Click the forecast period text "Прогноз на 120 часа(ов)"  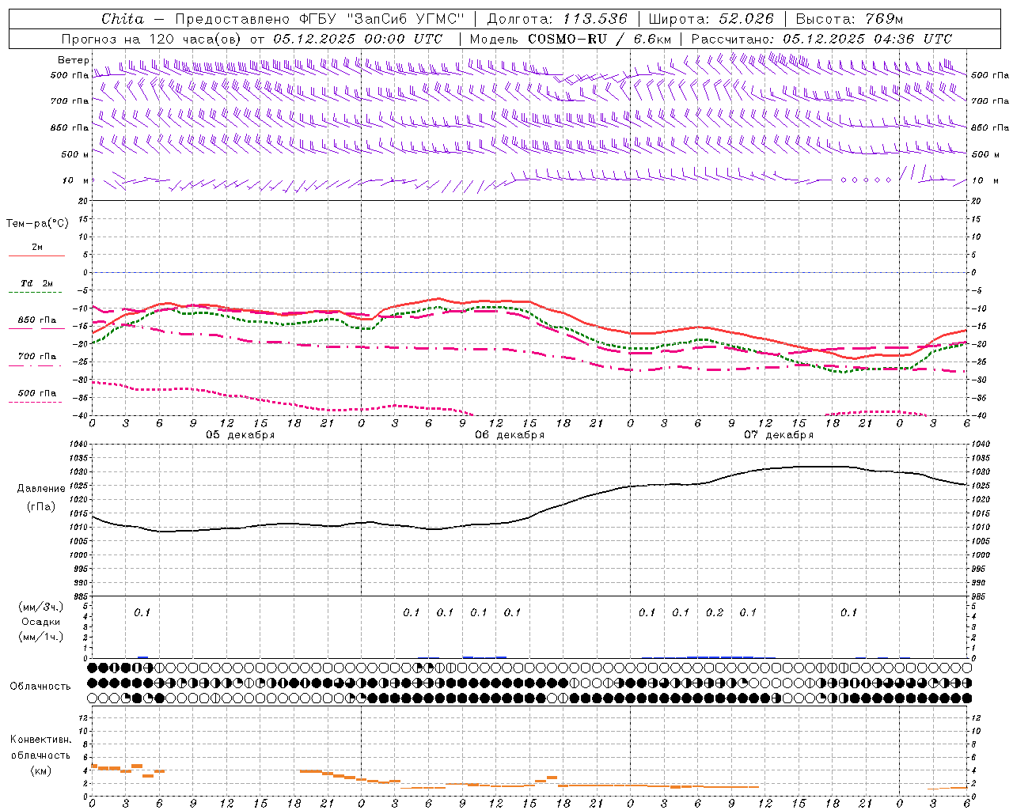[151, 39]
